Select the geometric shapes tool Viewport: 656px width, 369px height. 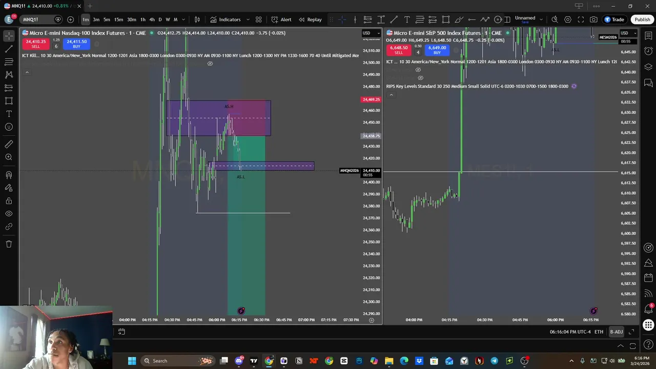[9, 101]
